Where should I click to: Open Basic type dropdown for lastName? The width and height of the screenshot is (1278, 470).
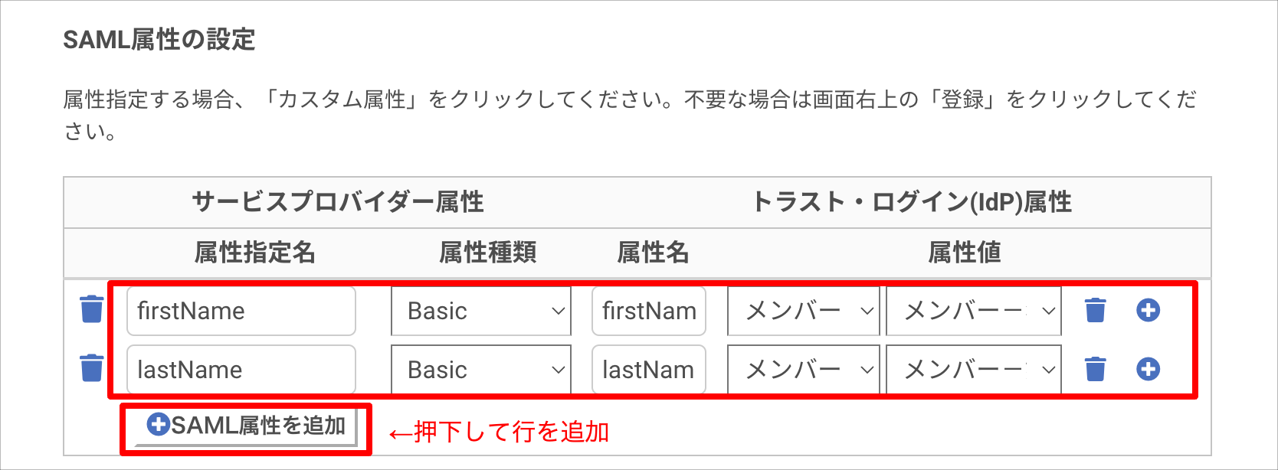[481, 370]
